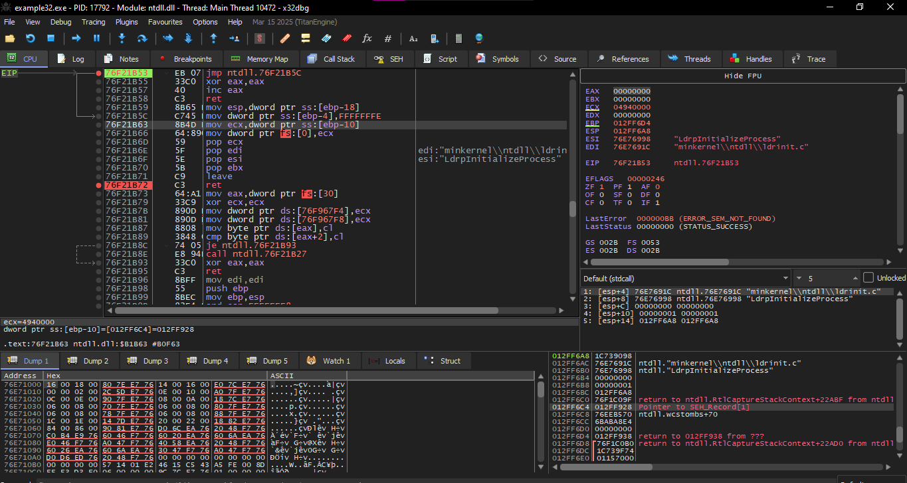Viewport: 907px width, 483px height.
Task: Toggle breakpoint dot at address 76F21B72
Action: tap(99, 185)
